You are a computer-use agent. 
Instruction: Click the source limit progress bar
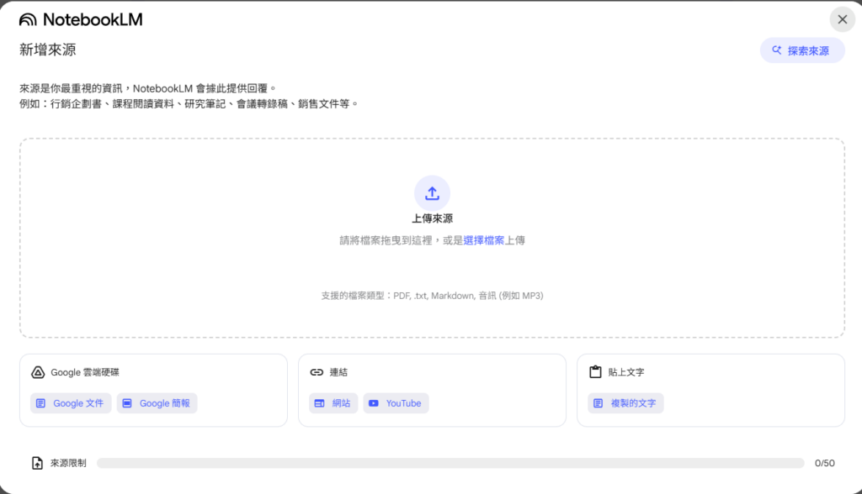[x=451, y=463]
